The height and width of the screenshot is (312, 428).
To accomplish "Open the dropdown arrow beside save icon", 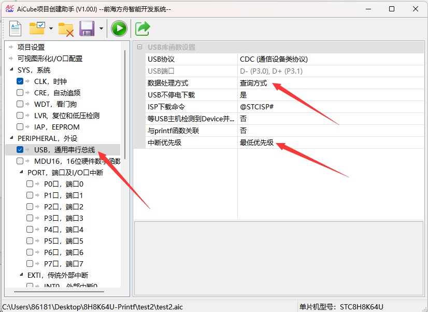I will [x=101, y=29].
